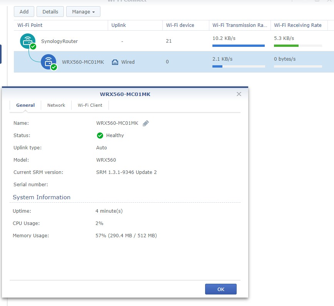The width and height of the screenshot is (334, 306).
Task: Click the SynologyRouter Wi-Fi point icon
Action: (28, 41)
